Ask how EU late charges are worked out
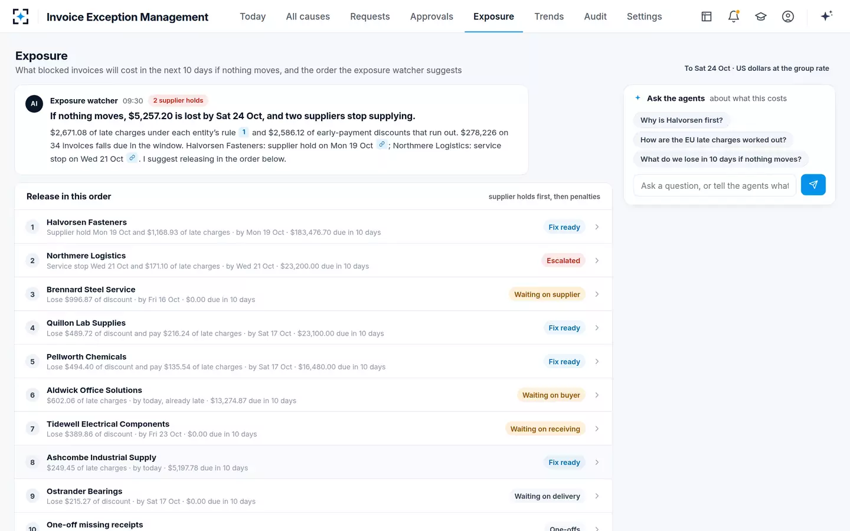850x531 pixels. pyautogui.click(x=713, y=140)
